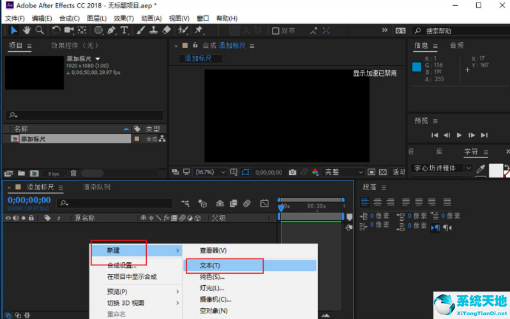Click the new composition icon in Project panel
The image size is (510, 319).
(x=34, y=174)
